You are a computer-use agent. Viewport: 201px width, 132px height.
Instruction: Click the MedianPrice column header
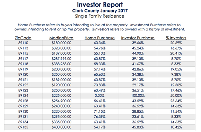tap(61, 38)
